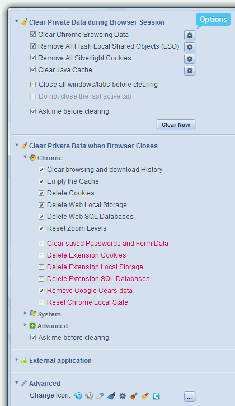Click the ellipsis button next to Change Icon
The height and width of the screenshot is (406, 235).
190,396
